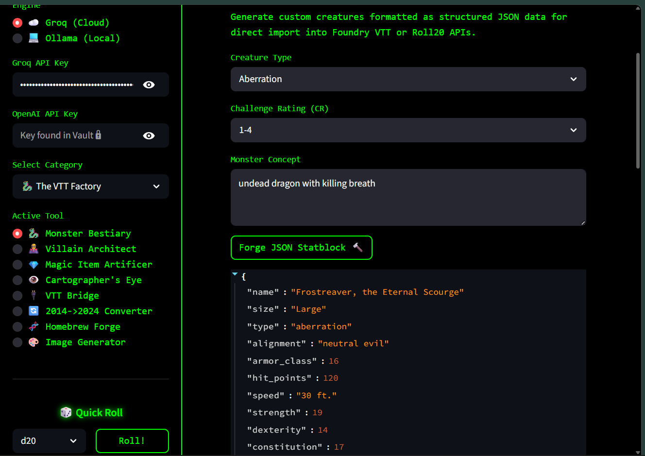The height and width of the screenshot is (456, 645).
Task: Click the Active Tool label
Action: [x=38, y=216]
